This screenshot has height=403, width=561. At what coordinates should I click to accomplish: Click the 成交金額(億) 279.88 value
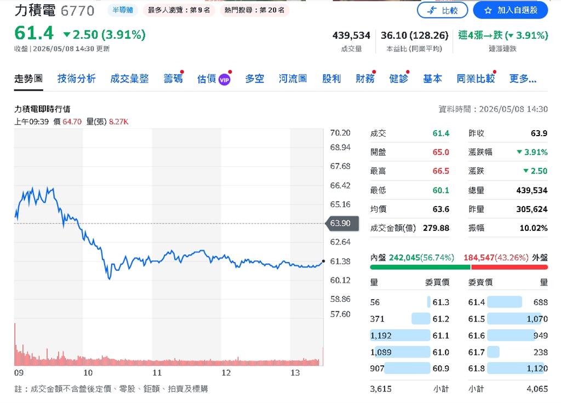click(x=436, y=228)
